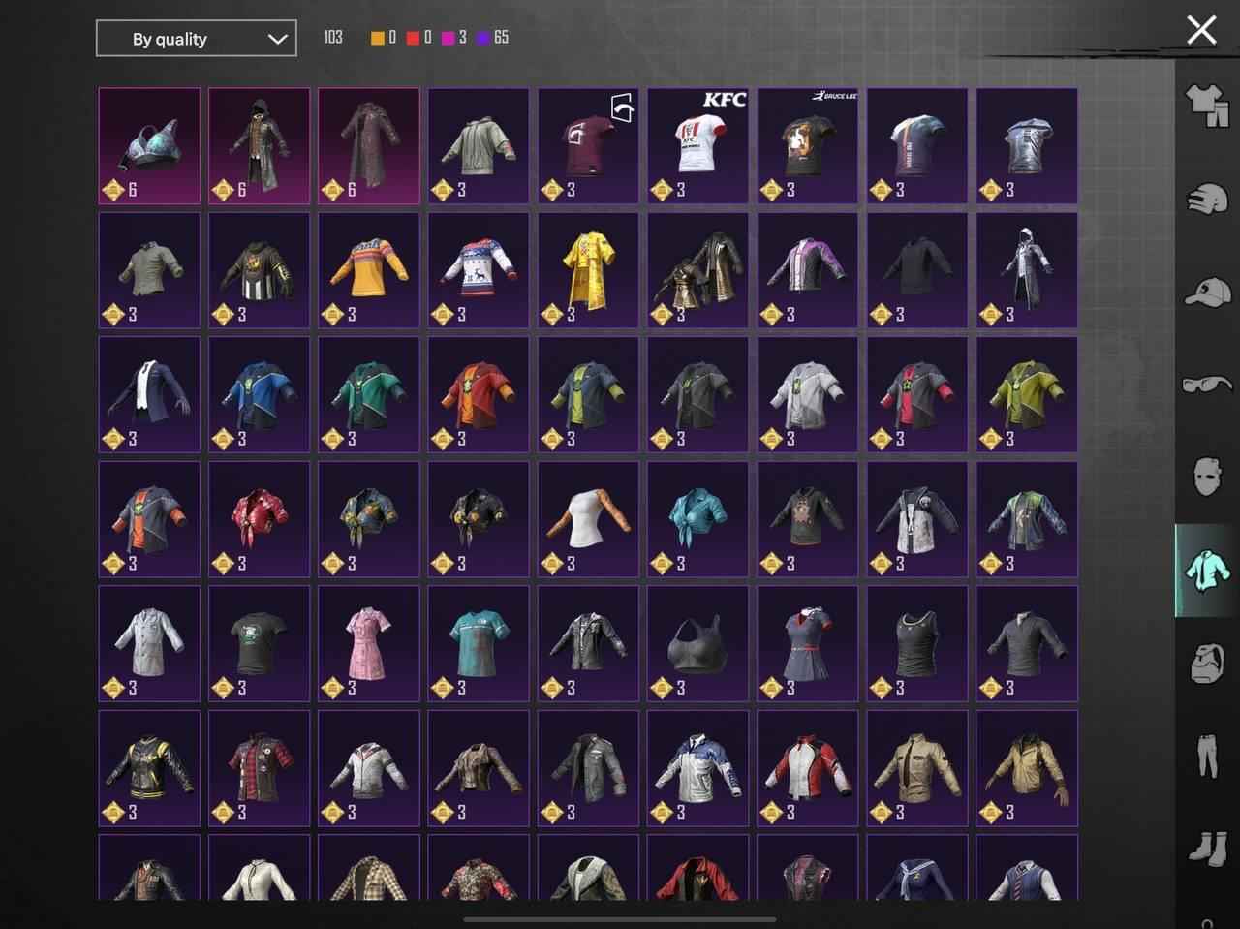The height and width of the screenshot is (929, 1240).
Task: Switch to the sunglasses category
Action: [x=1207, y=385]
